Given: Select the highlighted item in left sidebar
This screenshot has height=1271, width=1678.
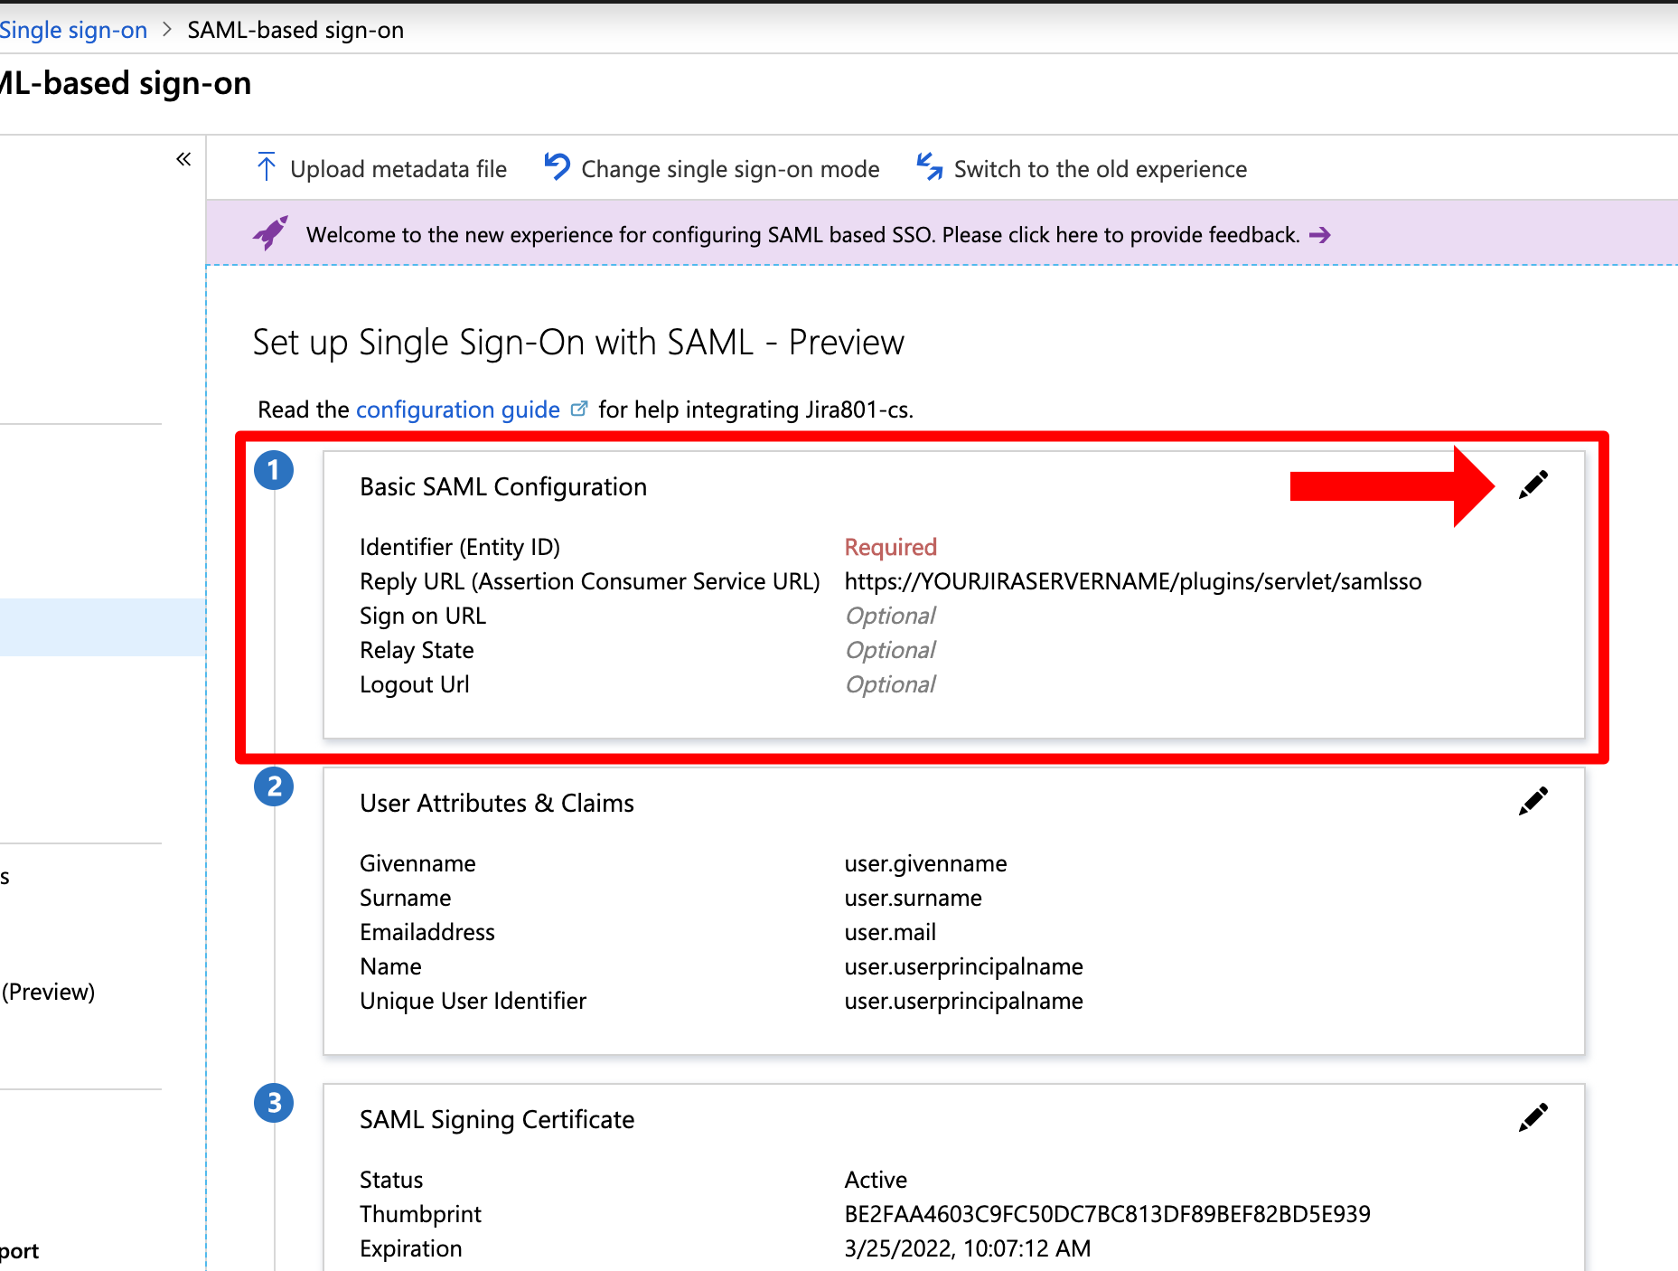Looking at the screenshot, I should (x=102, y=626).
